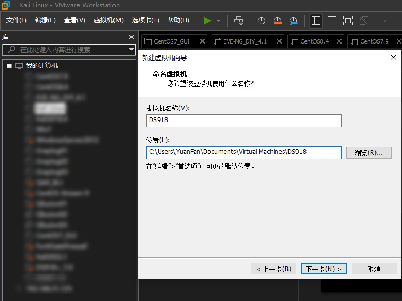
Task: Open the 文件(F) menu
Action: click(x=16, y=20)
